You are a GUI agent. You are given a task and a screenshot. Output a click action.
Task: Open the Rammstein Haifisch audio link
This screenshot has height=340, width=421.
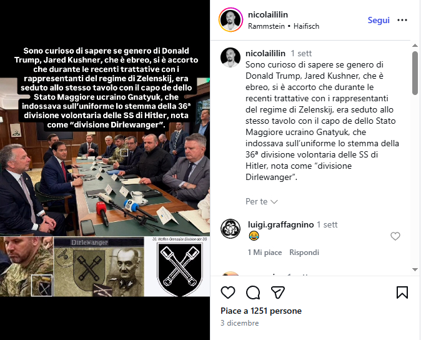coord(284,26)
